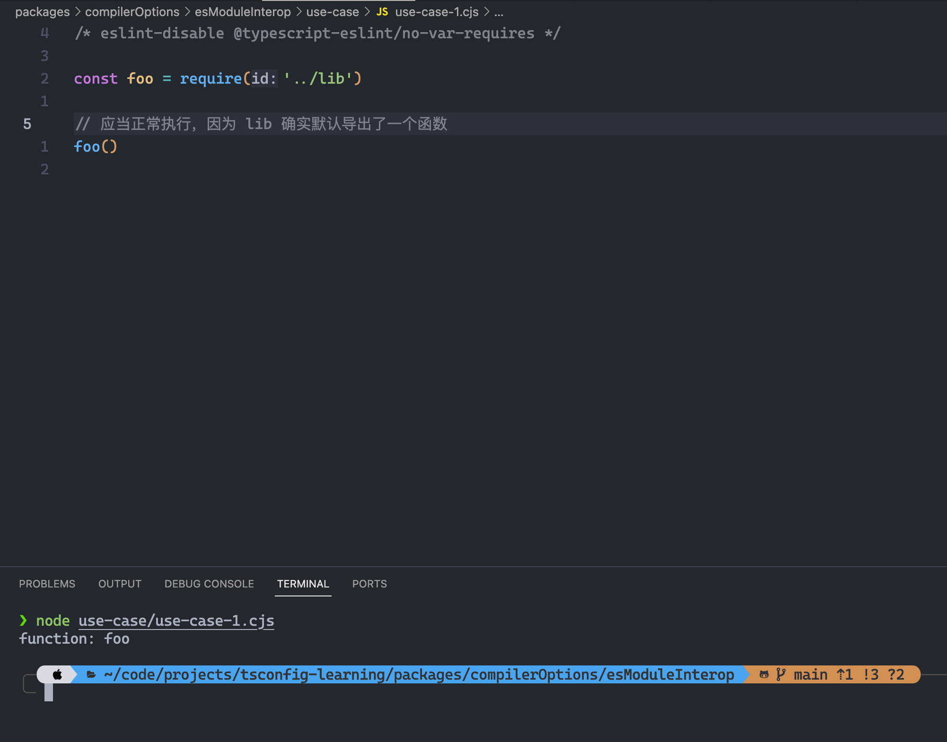This screenshot has height=742, width=947.
Task: Click the 'use-case' breadcrumb folder
Action: click(333, 12)
